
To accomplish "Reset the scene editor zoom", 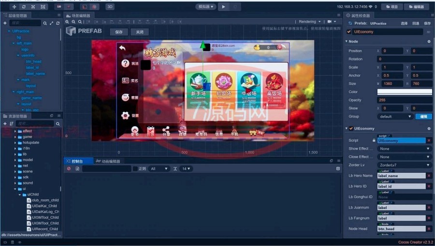I will [80, 22].
